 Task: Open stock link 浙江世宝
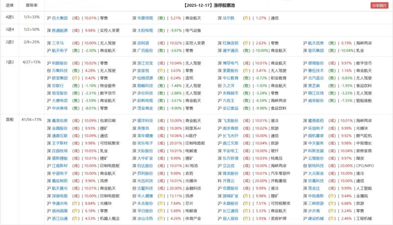pos(145,63)
